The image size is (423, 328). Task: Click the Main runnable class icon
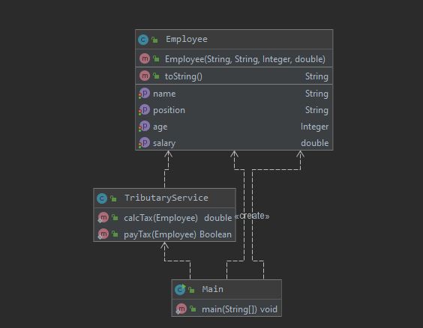(x=180, y=290)
